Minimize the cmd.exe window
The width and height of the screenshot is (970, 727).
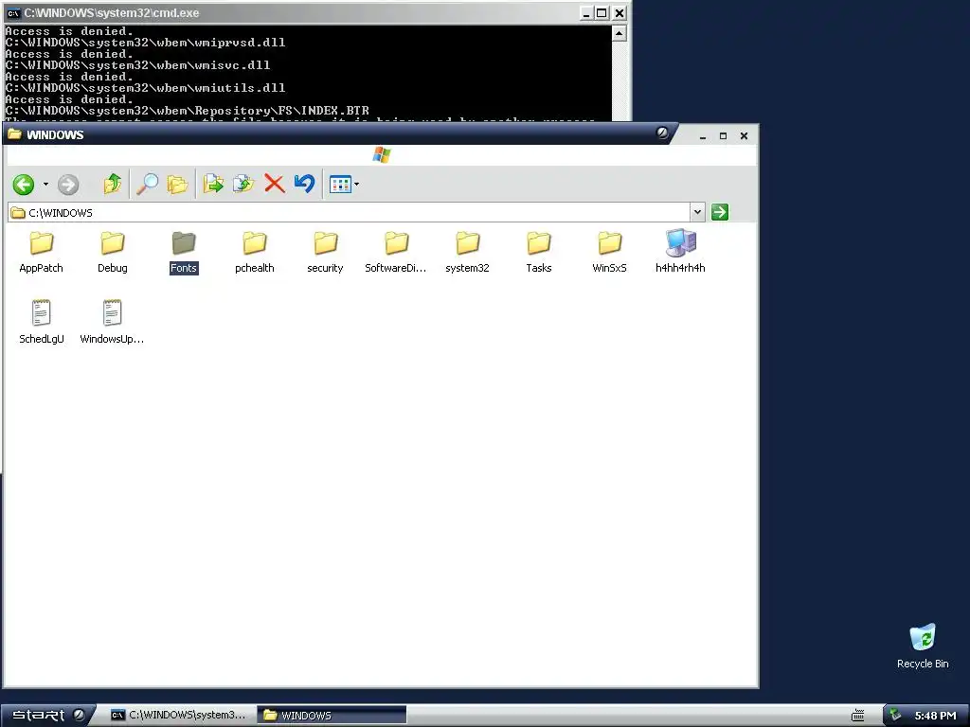[587, 13]
